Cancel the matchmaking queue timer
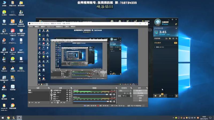 [x=176, y=28]
